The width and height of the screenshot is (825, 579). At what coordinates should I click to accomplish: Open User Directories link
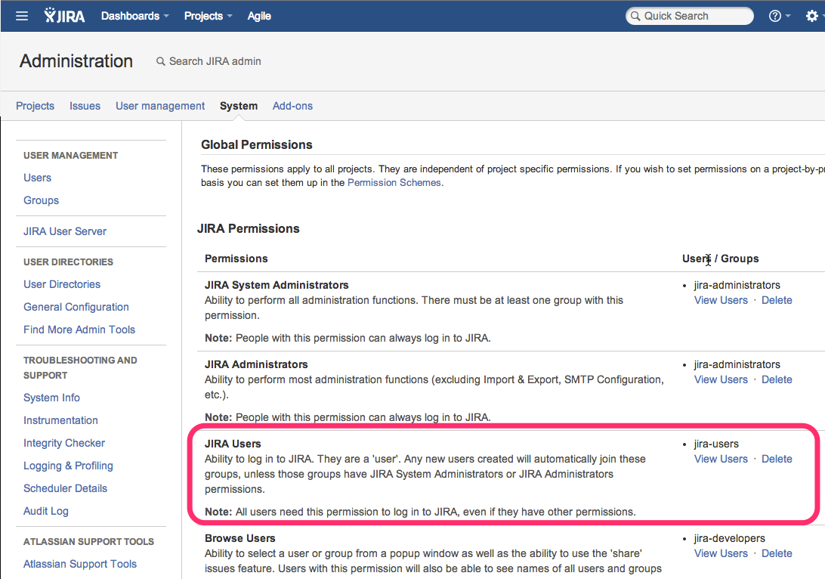click(61, 284)
